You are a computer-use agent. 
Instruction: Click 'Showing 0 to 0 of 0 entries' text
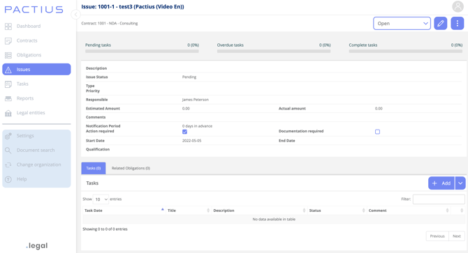(105, 229)
